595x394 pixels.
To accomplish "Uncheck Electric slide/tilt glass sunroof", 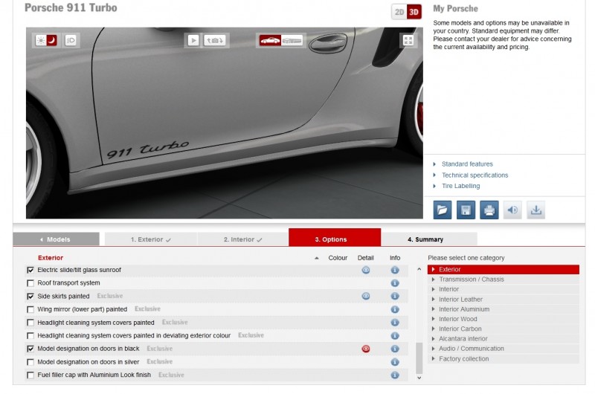I will (30, 271).
